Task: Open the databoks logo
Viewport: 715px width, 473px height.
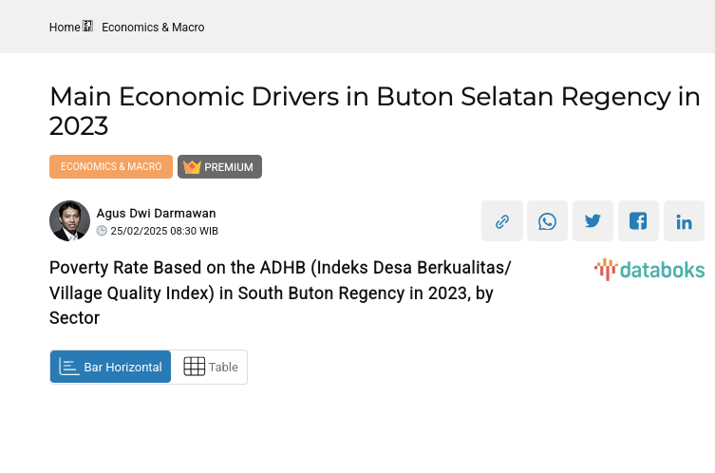Action: pyautogui.click(x=649, y=270)
